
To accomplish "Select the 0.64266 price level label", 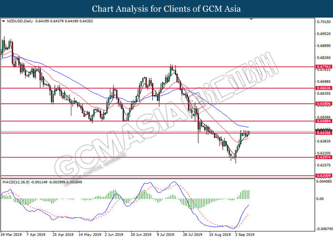I will click(x=323, y=133).
